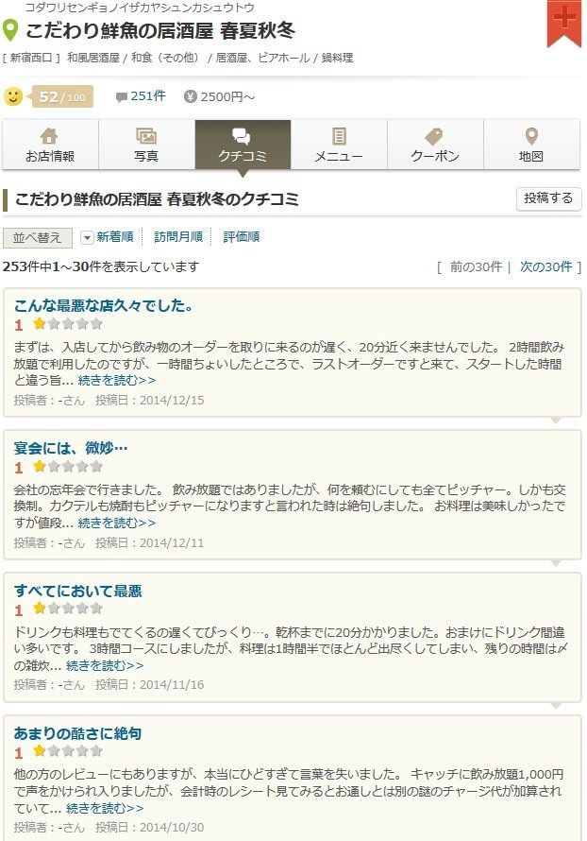
Task: Open the 写真 photos tab
Action: click(x=146, y=145)
